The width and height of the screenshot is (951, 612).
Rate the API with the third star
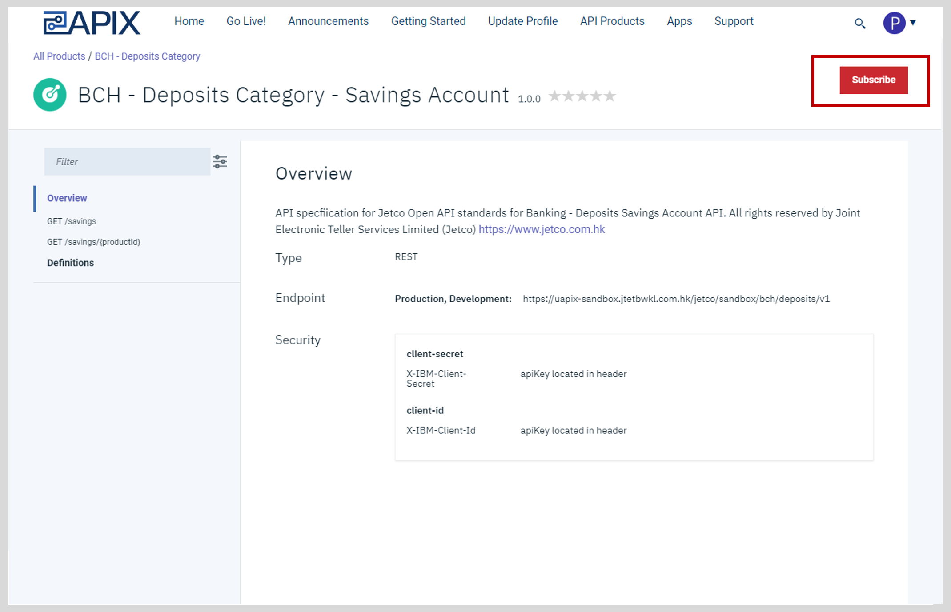(x=582, y=96)
